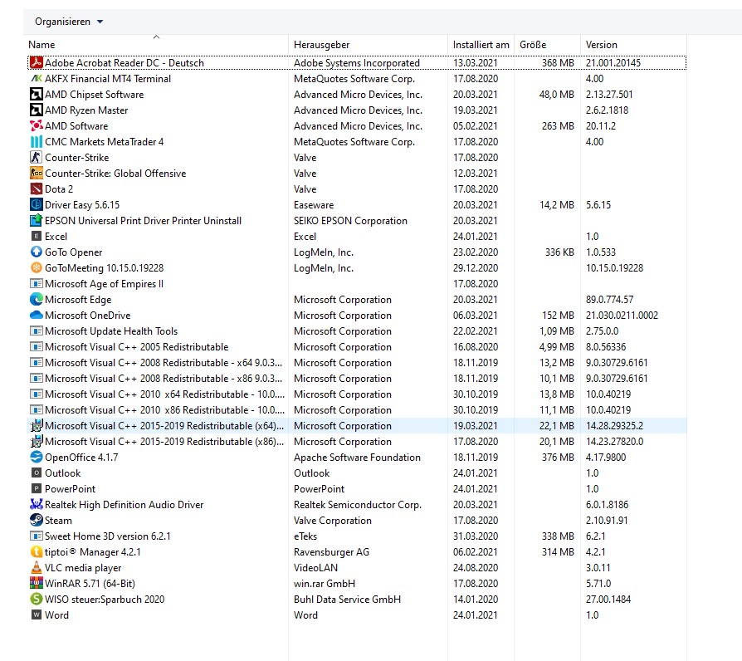Click the red AMD Software icon

point(36,126)
